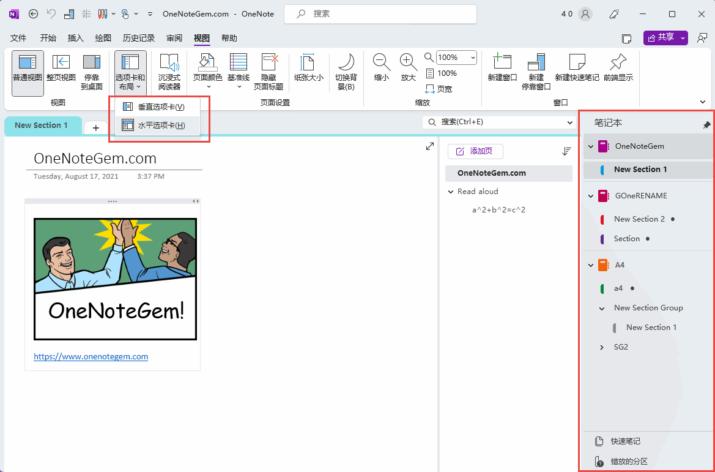Screen dimensions: 715x472
Task: Click the page sort icon
Action: coord(566,151)
